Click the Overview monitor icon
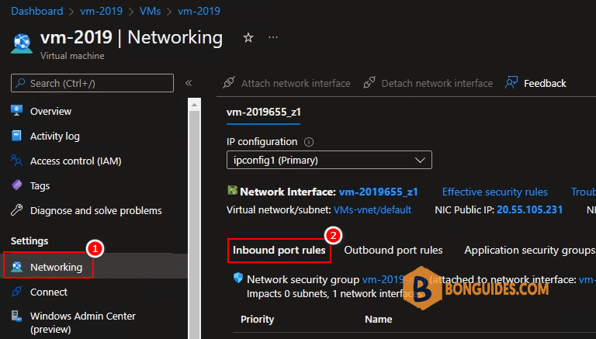596x339 pixels. click(17, 111)
